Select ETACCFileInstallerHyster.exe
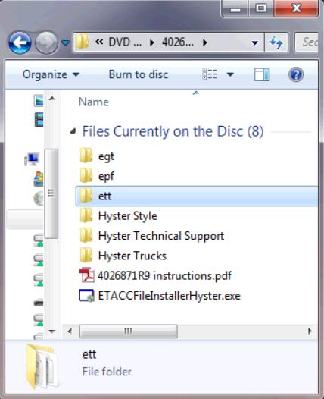Viewport: 324px width, 399px height. pyautogui.click(x=169, y=296)
